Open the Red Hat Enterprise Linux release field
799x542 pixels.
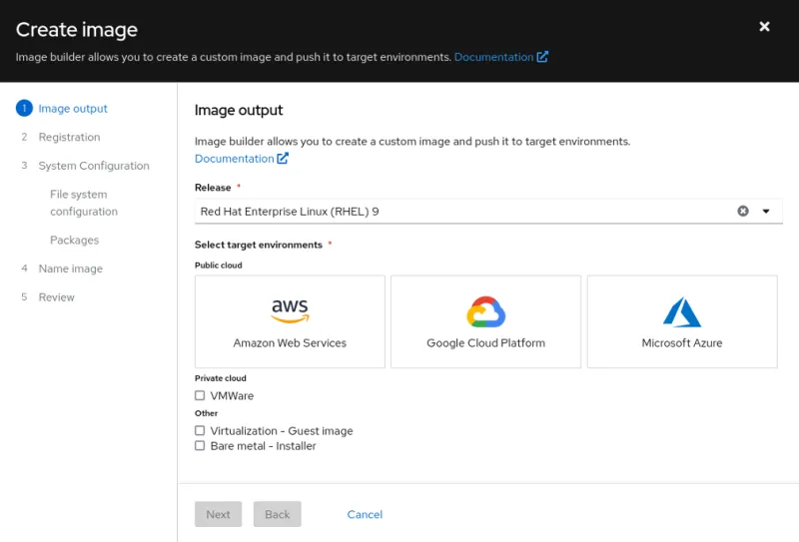459,211
